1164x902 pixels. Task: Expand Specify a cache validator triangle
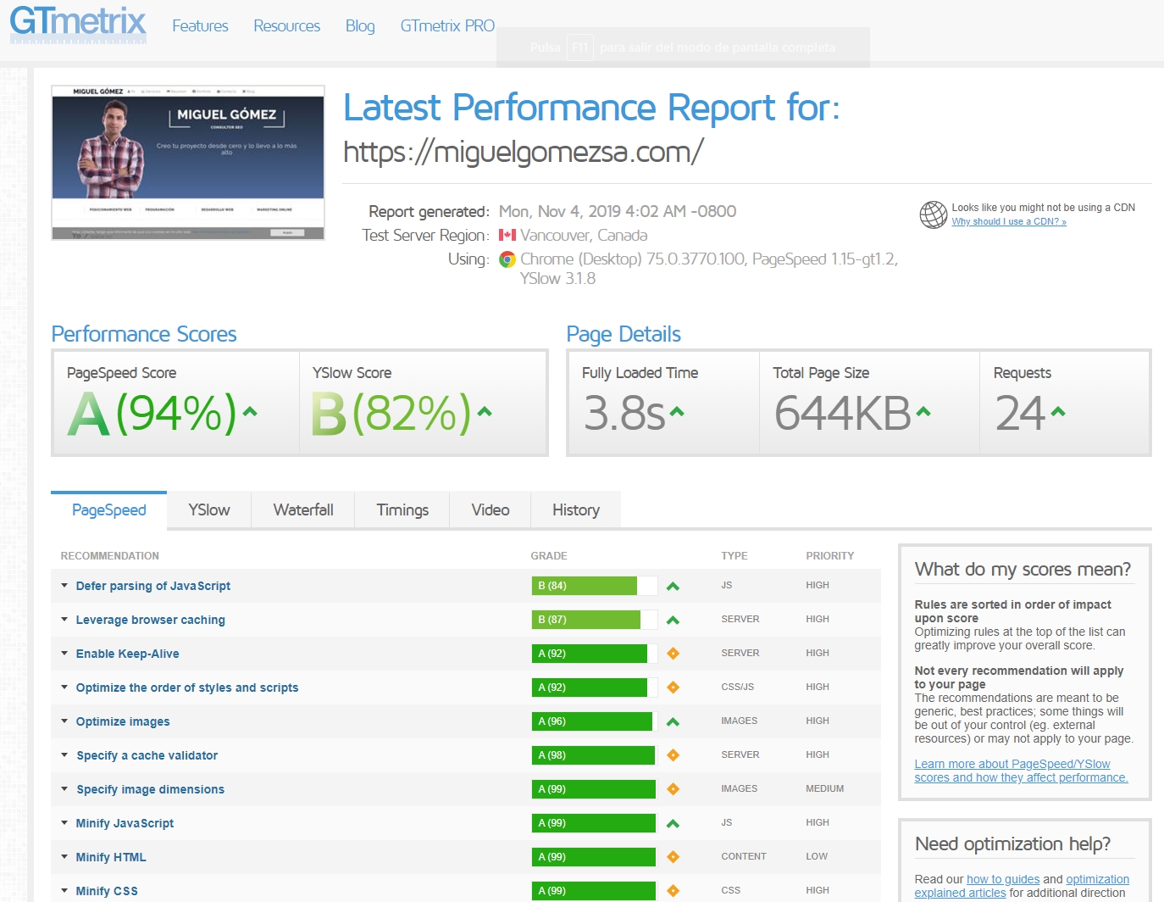tap(64, 754)
